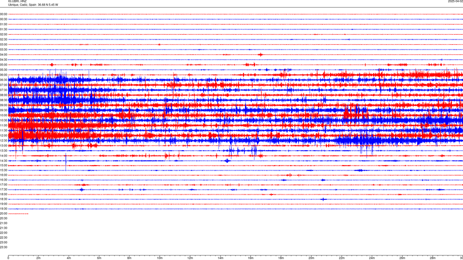This screenshot has height=260, width=463.
Task: Select the 02:00 time row label
Action: (3, 35)
